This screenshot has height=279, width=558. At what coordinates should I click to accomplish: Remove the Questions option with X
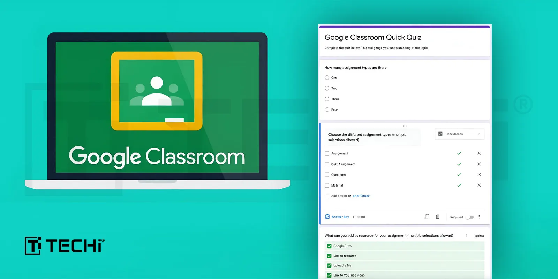(479, 175)
